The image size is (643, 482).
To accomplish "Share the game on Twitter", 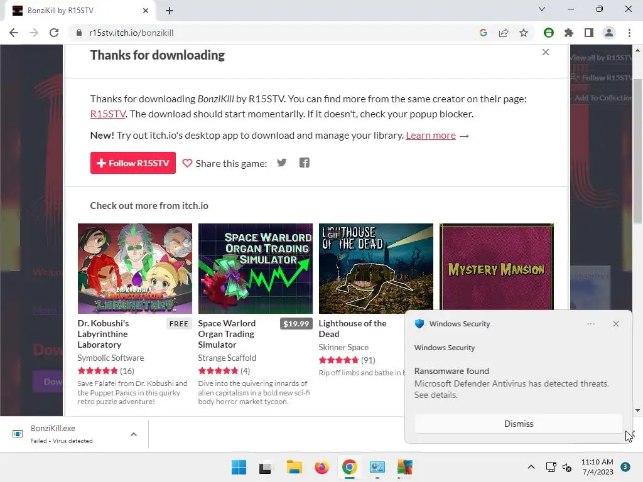I will pyautogui.click(x=282, y=163).
